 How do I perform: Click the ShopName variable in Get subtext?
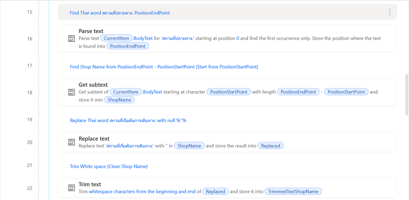(120, 100)
